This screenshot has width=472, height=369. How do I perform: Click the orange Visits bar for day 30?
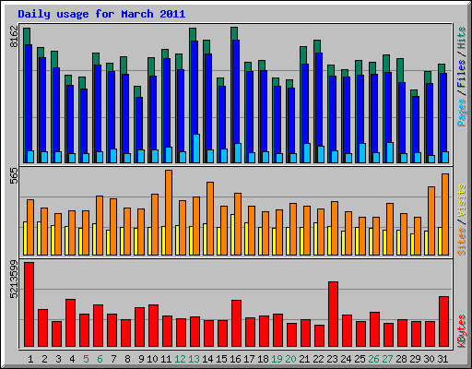[x=431, y=220]
